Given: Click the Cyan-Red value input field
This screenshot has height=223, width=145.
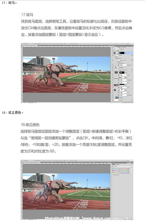Looking at the screenshot, I should (x=131, y=169).
